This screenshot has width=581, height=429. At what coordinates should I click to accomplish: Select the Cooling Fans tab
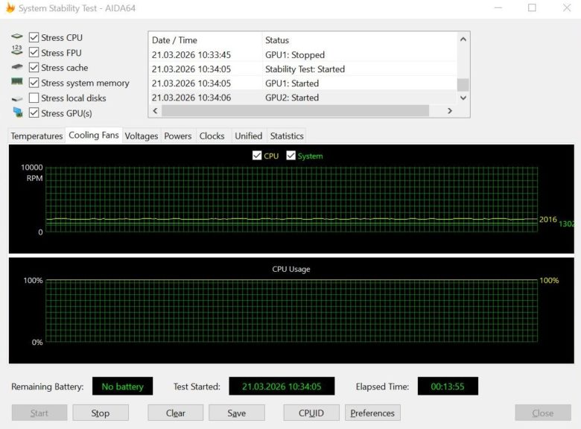[x=94, y=136]
